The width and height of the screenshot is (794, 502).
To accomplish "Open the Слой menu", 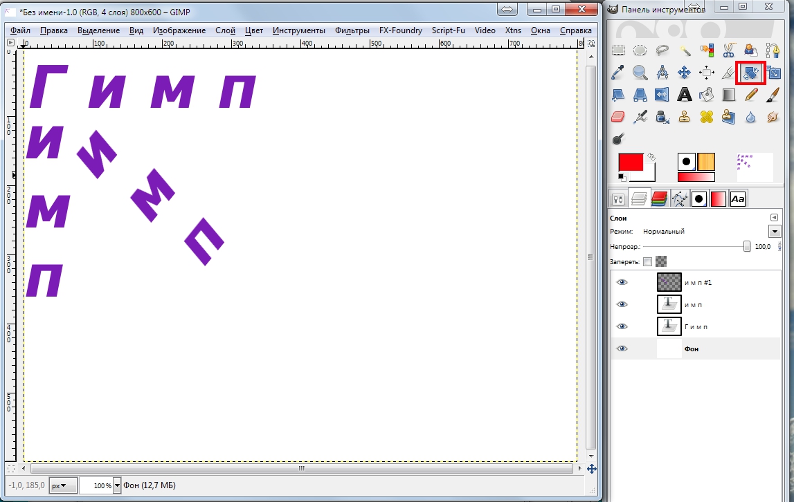I will tap(226, 30).
